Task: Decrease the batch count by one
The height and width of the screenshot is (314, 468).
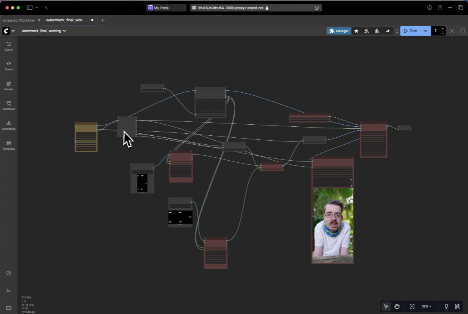Action: [x=443, y=33]
